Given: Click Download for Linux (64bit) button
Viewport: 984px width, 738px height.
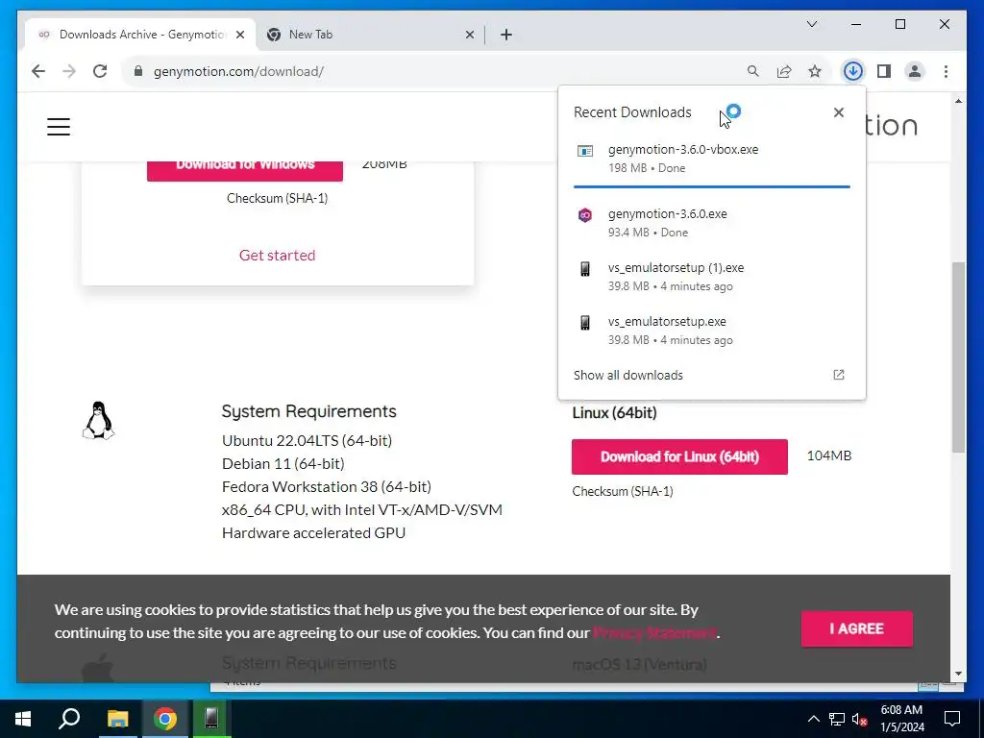Looking at the screenshot, I should 679,456.
